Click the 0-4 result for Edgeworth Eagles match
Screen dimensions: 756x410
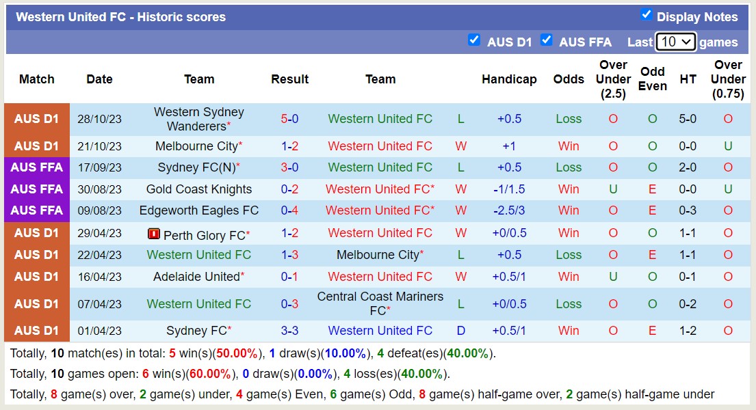[x=289, y=210]
